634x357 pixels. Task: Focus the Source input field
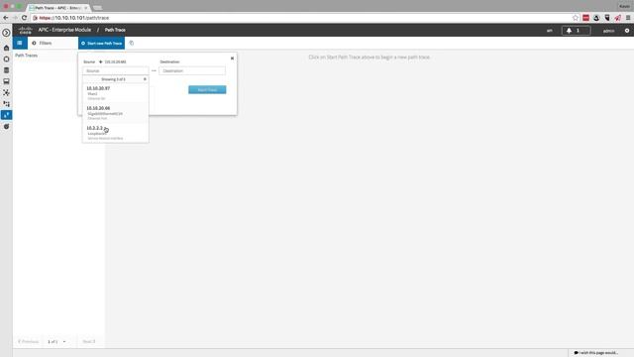116,70
